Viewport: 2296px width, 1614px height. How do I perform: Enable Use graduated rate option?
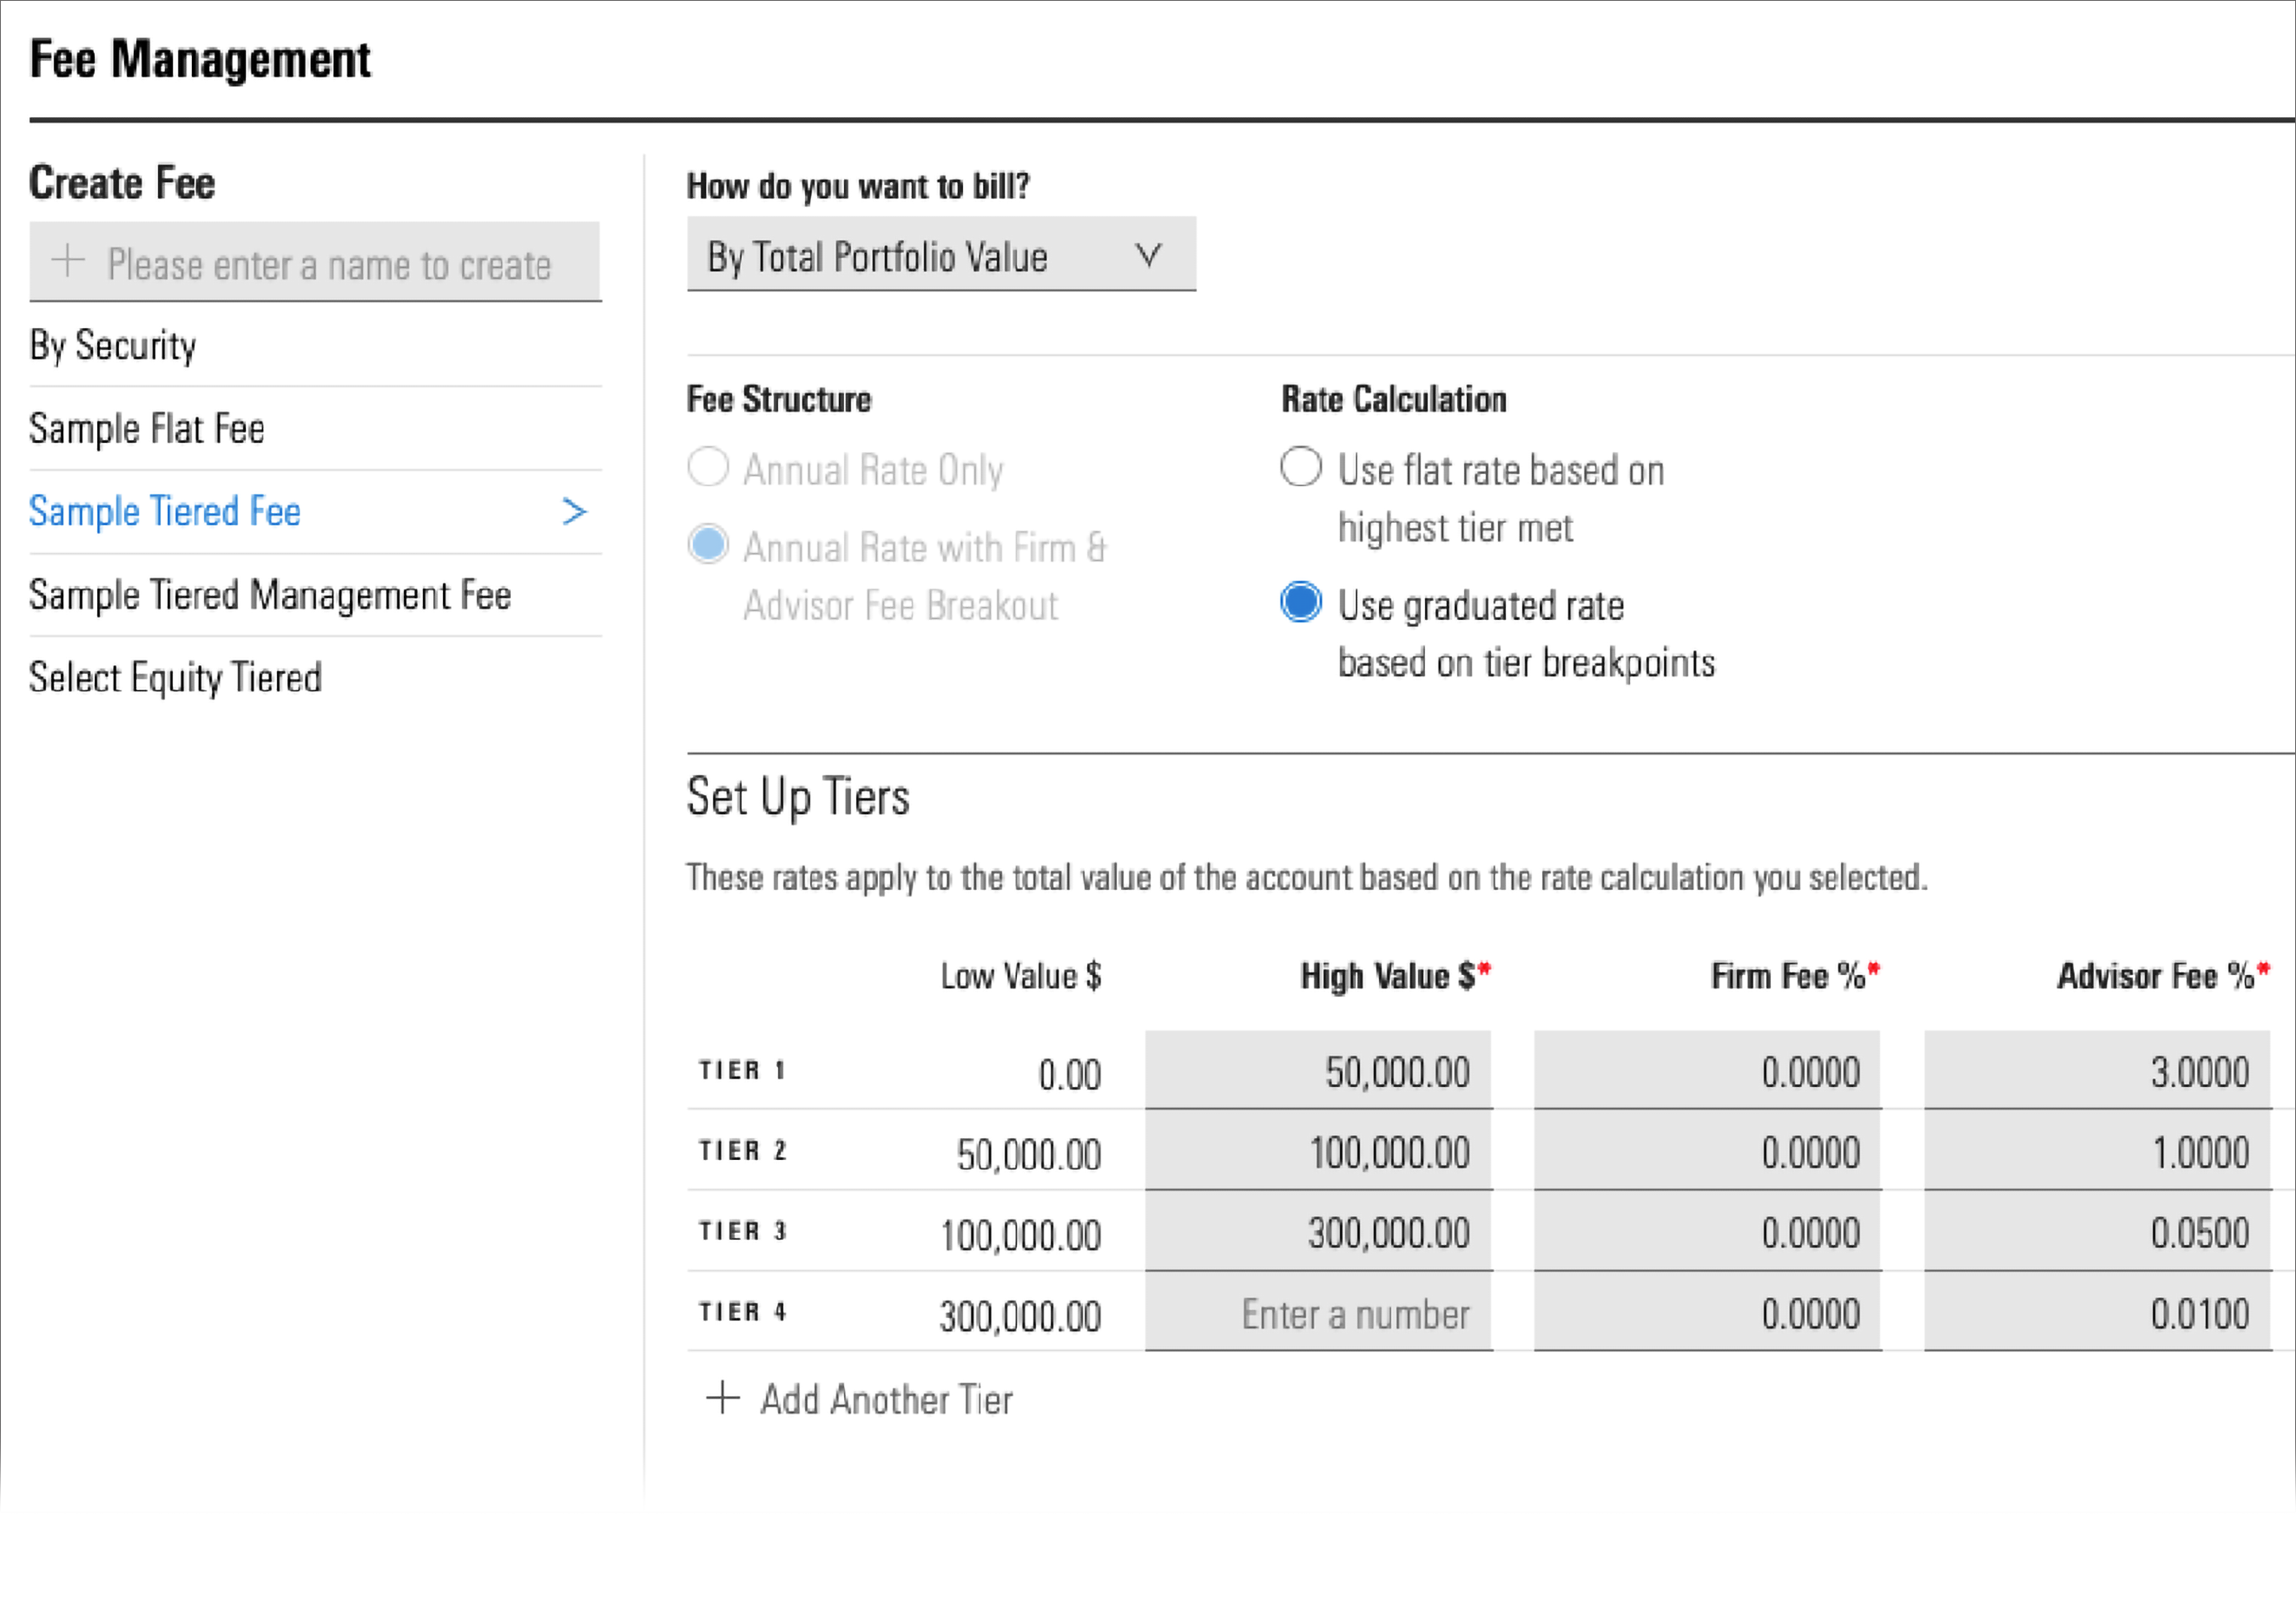click(x=1301, y=602)
